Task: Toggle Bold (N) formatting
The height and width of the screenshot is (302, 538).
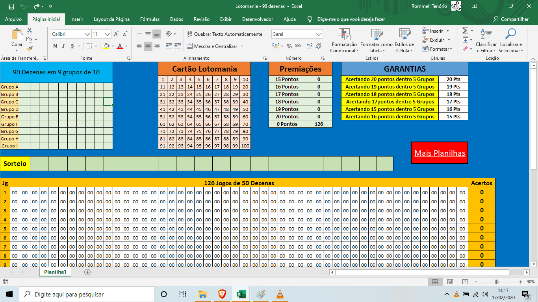Action: coord(55,46)
